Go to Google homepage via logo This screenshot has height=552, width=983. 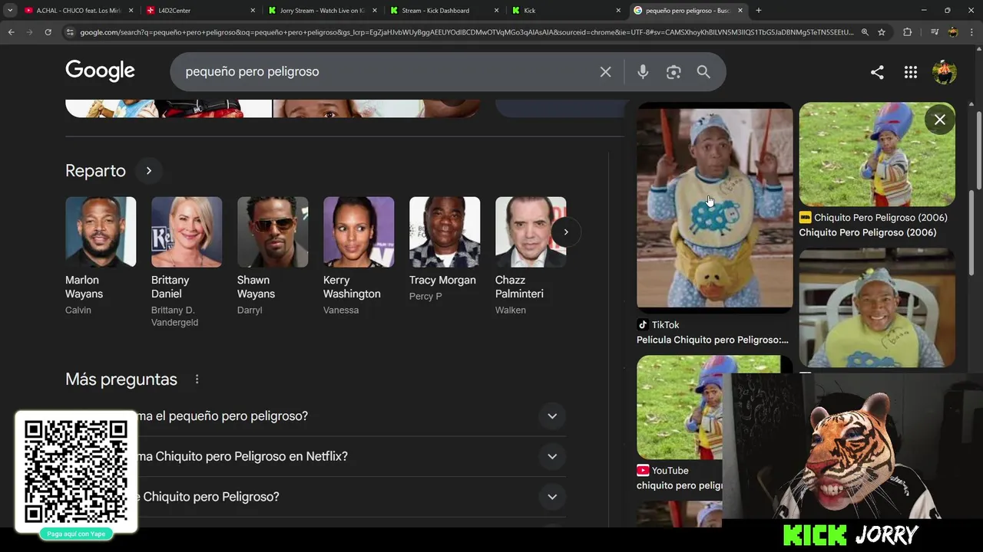pyautogui.click(x=100, y=71)
